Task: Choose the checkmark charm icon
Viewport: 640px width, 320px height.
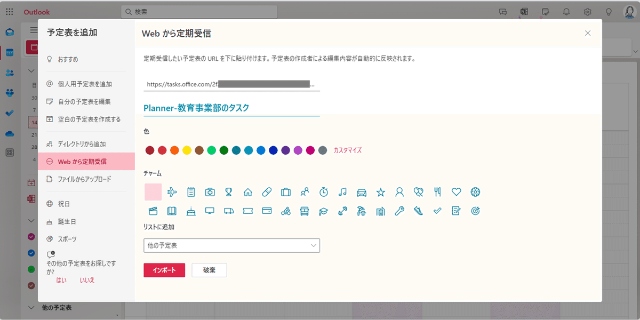Action: 437,211
